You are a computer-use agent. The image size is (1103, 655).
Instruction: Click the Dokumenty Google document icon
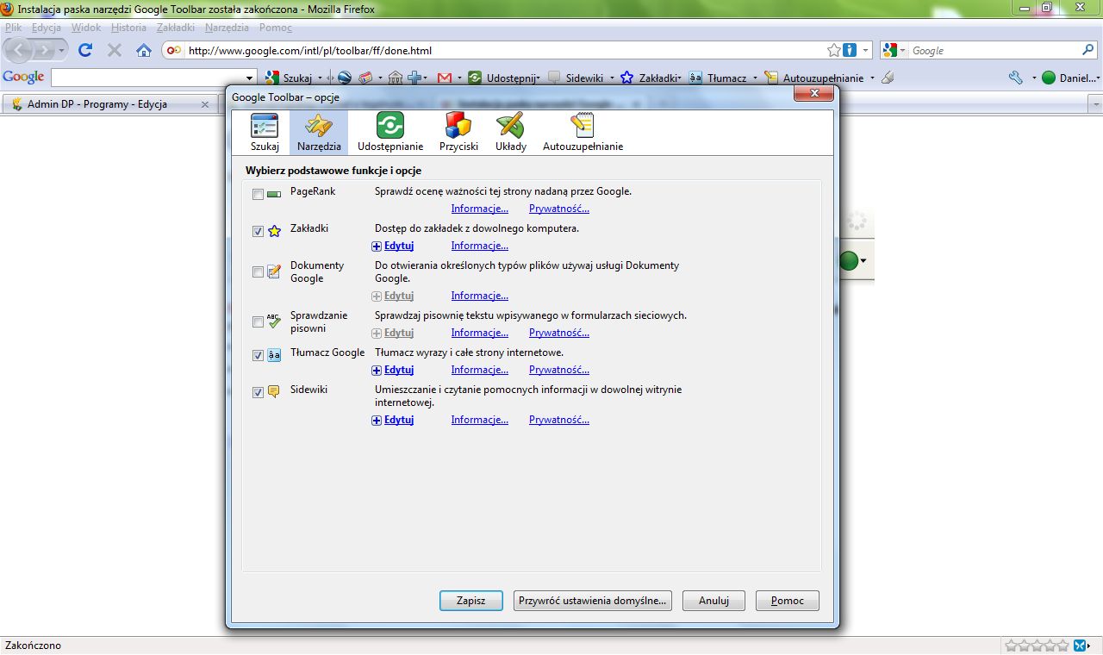tap(274, 272)
